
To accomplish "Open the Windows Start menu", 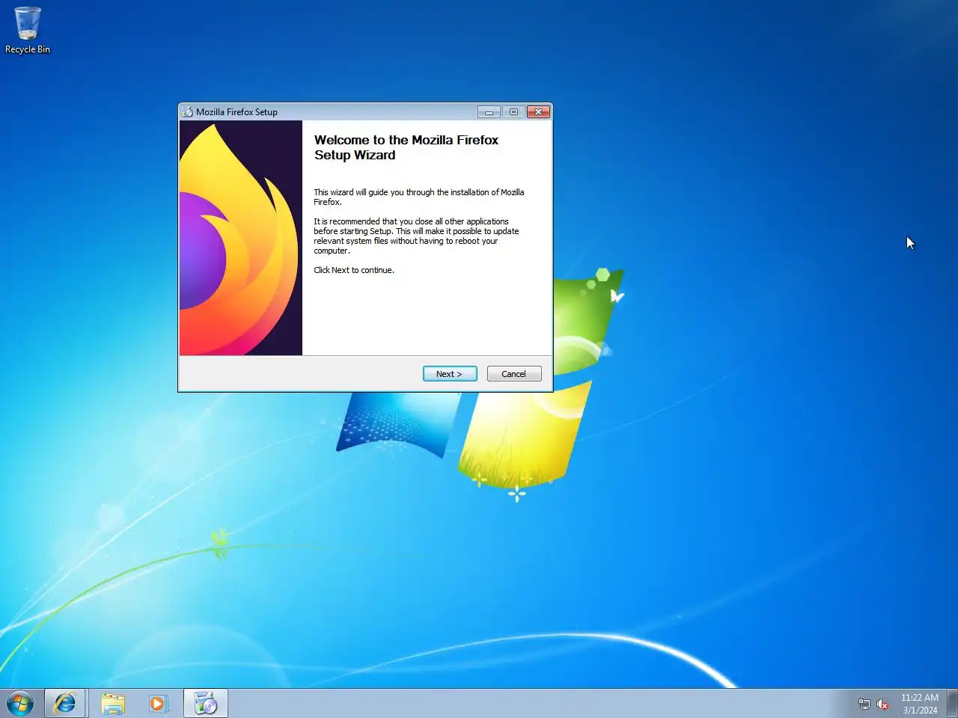I will pyautogui.click(x=20, y=704).
